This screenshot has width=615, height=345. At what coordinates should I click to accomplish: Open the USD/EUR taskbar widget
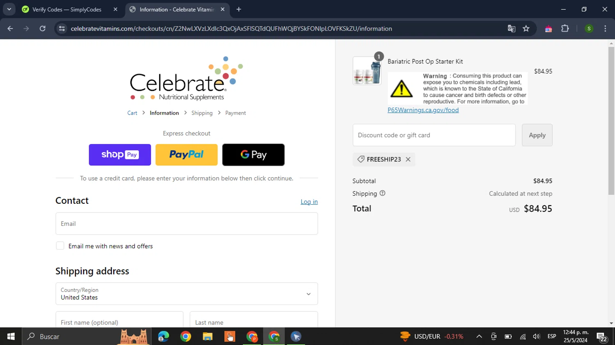(x=432, y=336)
